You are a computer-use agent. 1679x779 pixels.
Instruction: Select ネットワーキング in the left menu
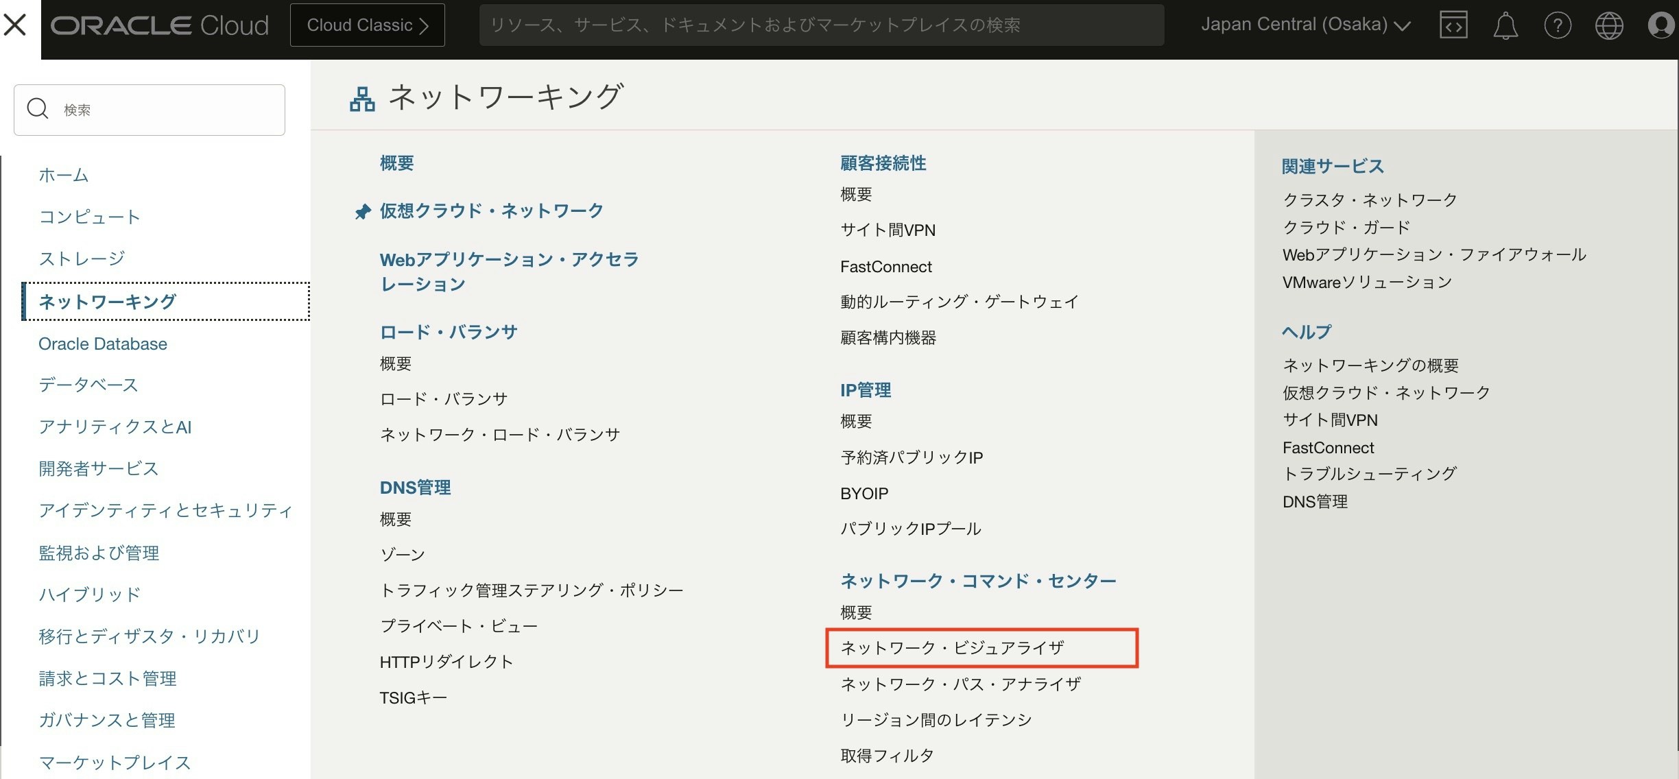(x=108, y=302)
